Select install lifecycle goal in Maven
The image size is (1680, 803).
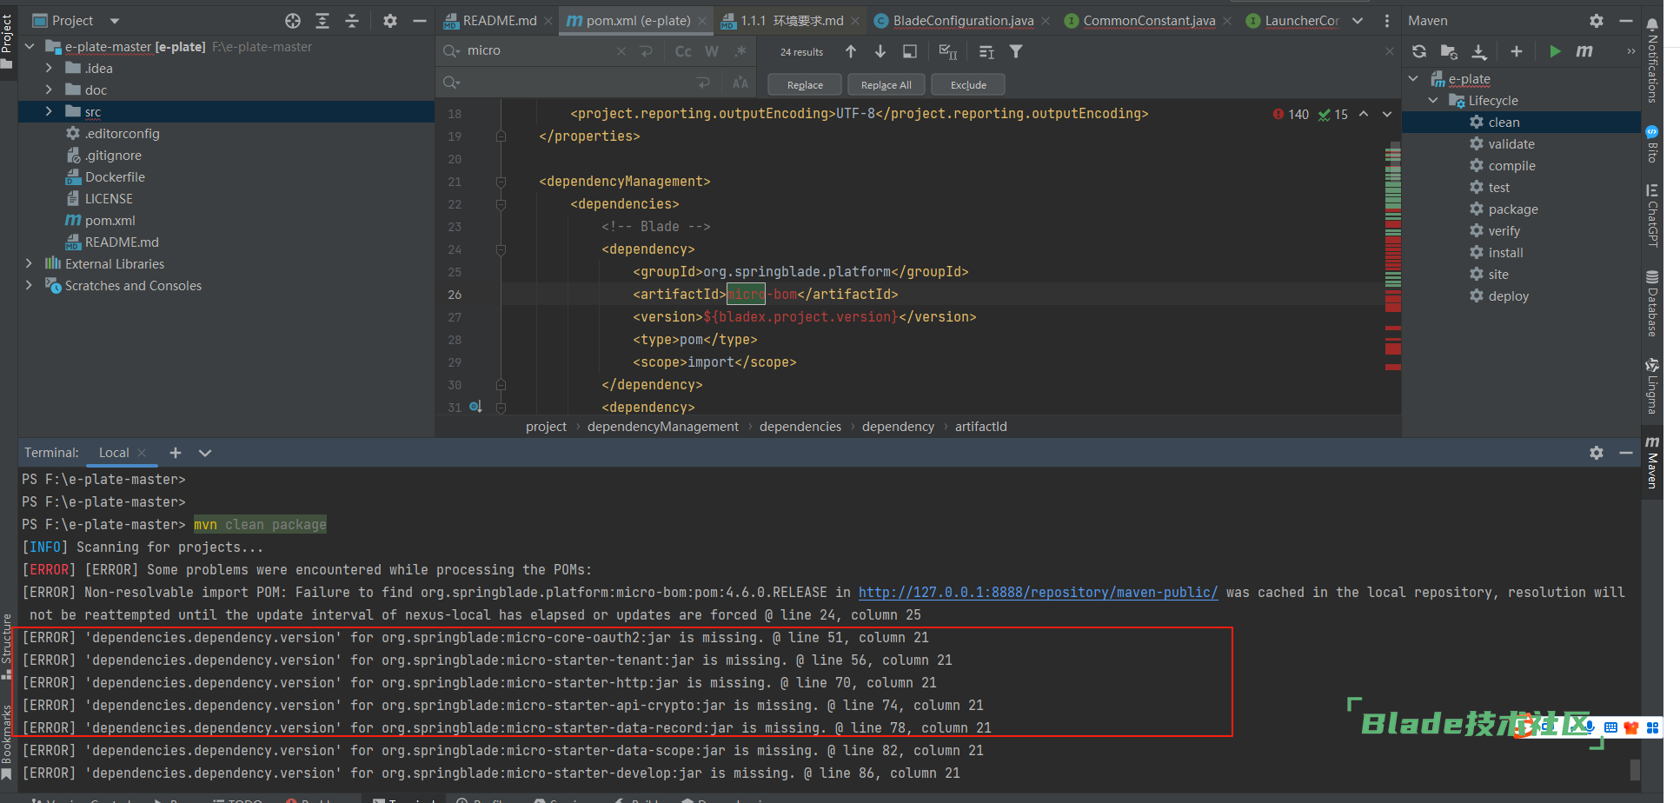coord(1505,253)
